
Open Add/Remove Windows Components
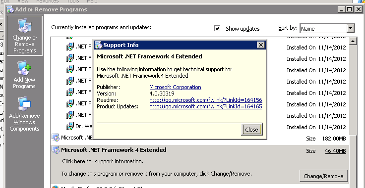pyautogui.click(x=24, y=114)
